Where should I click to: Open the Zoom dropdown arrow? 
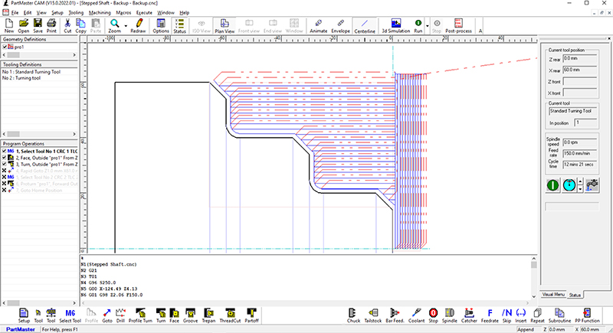[x=124, y=25]
